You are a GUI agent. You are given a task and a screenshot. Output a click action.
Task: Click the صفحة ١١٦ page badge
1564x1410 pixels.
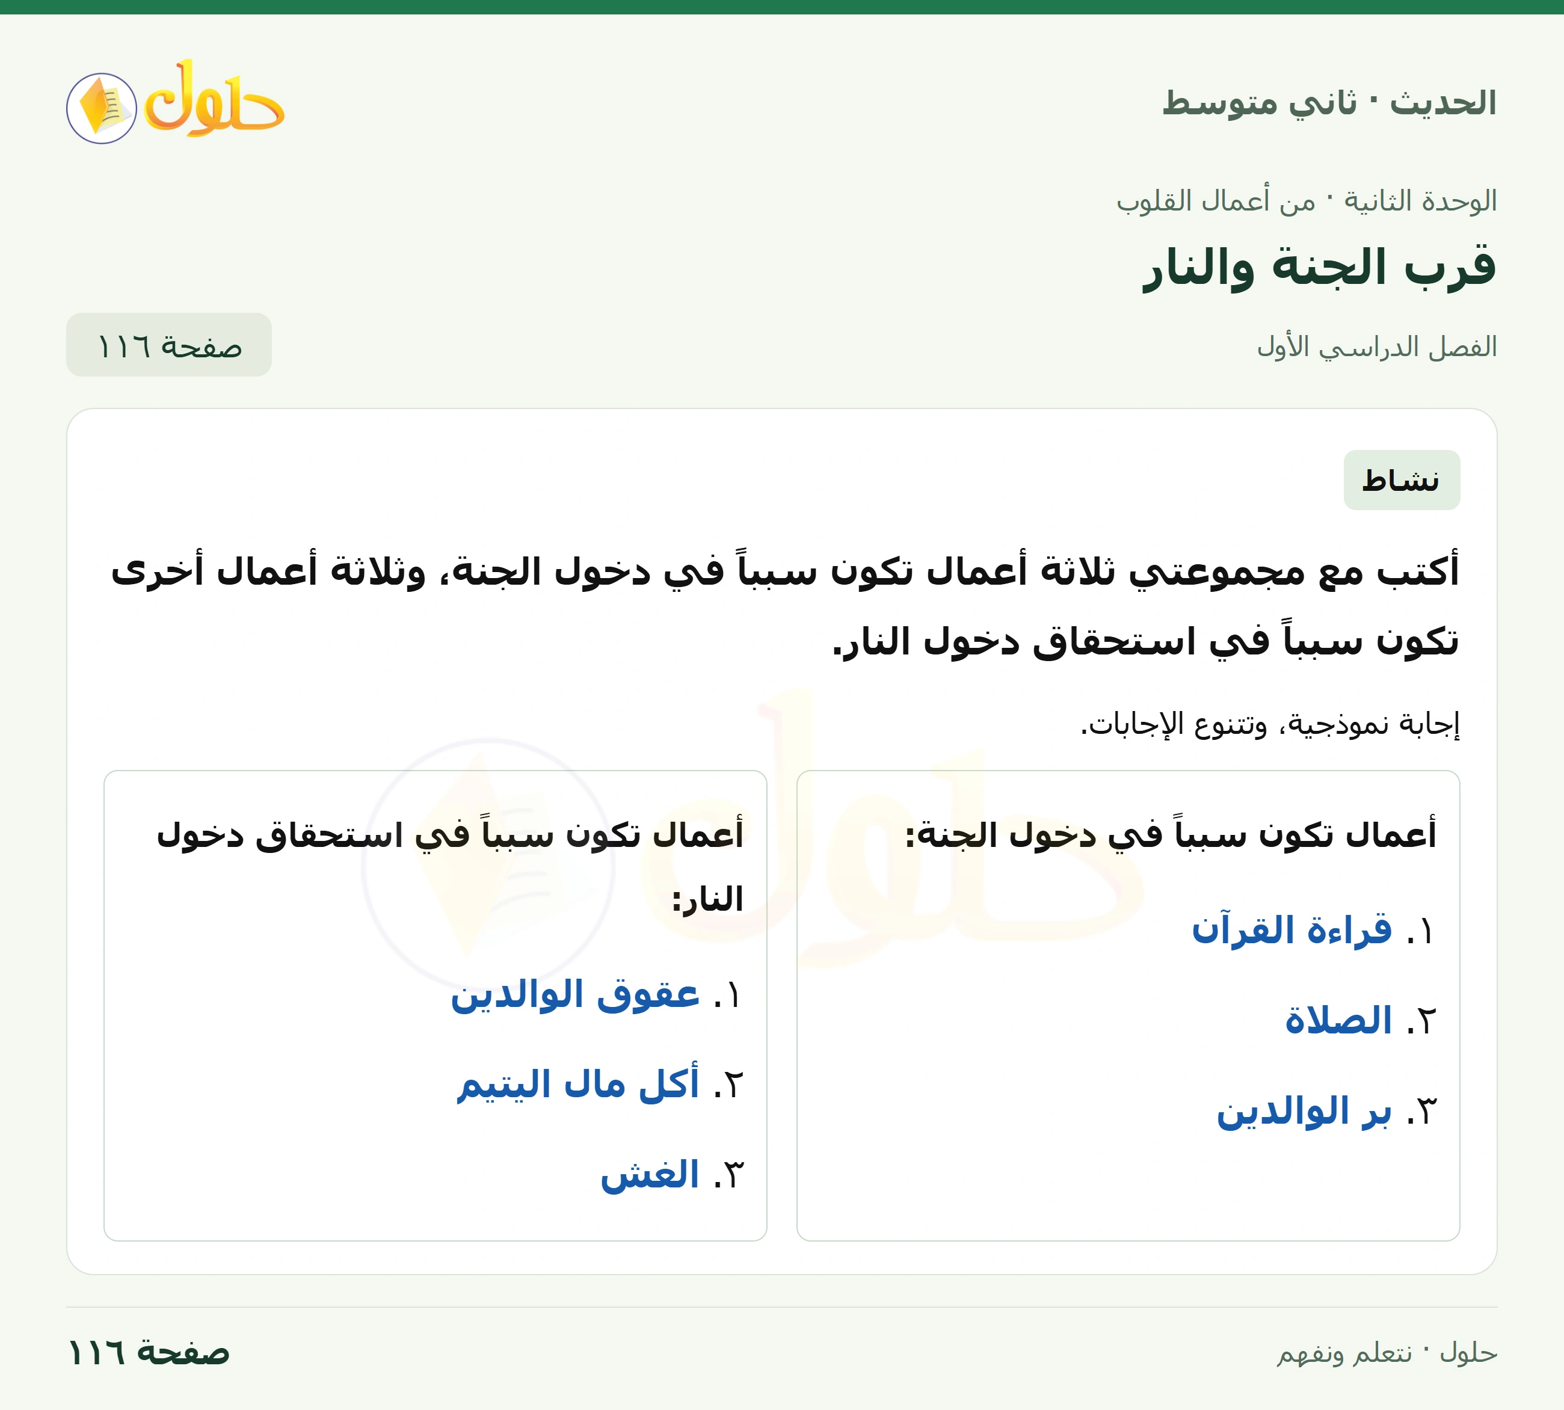tap(169, 345)
